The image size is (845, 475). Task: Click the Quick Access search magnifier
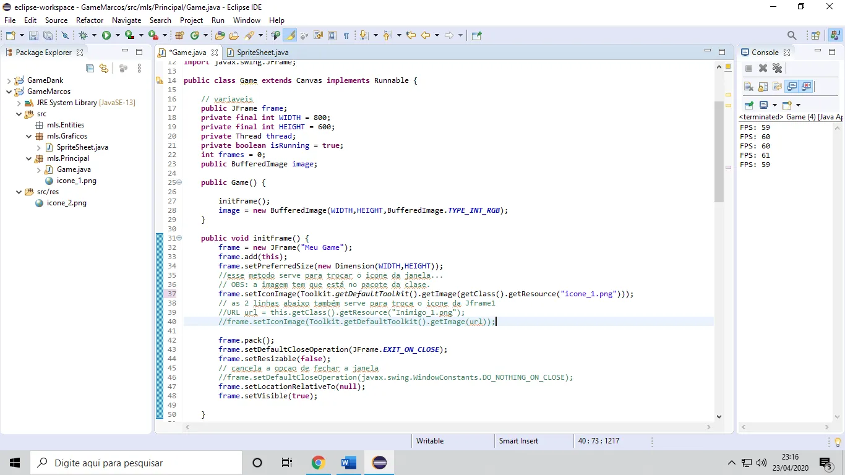click(792, 35)
